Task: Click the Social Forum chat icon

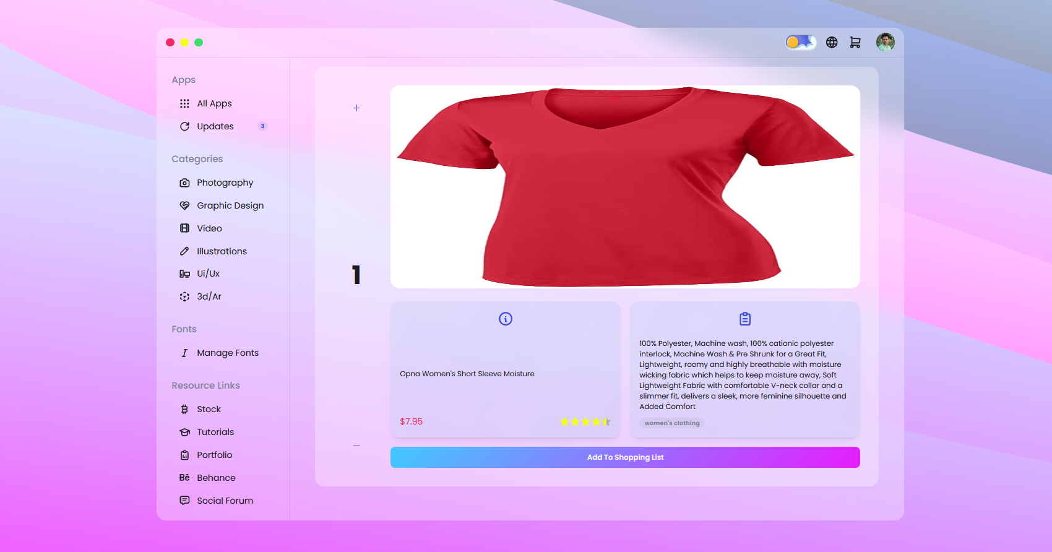Action: click(x=184, y=500)
